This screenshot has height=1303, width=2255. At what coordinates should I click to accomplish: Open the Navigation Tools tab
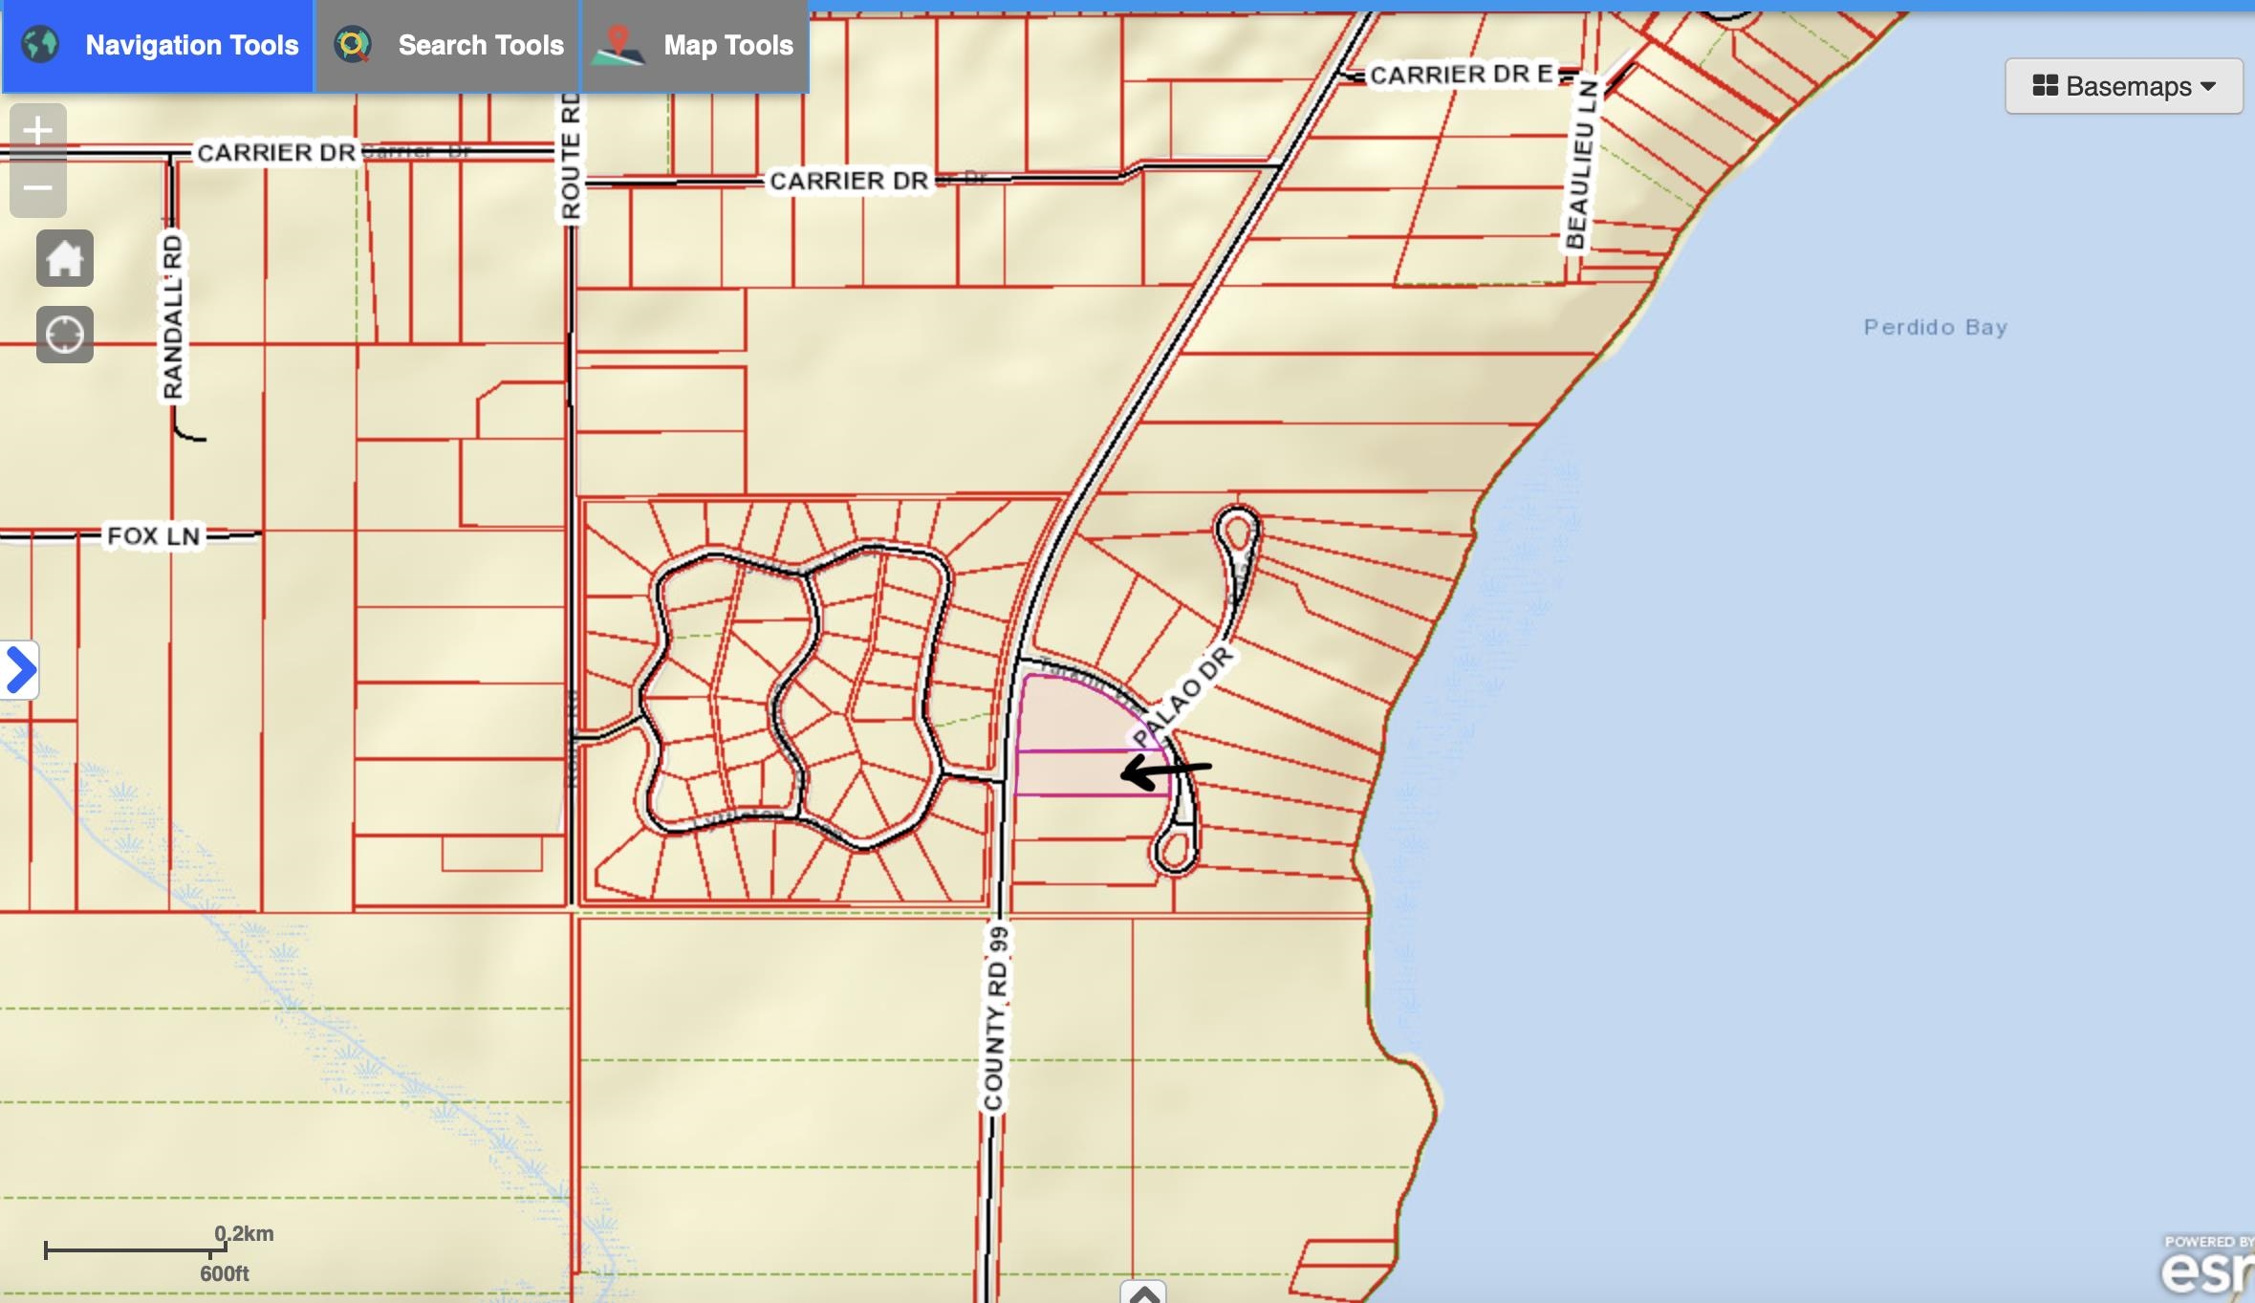coord(158,46)
